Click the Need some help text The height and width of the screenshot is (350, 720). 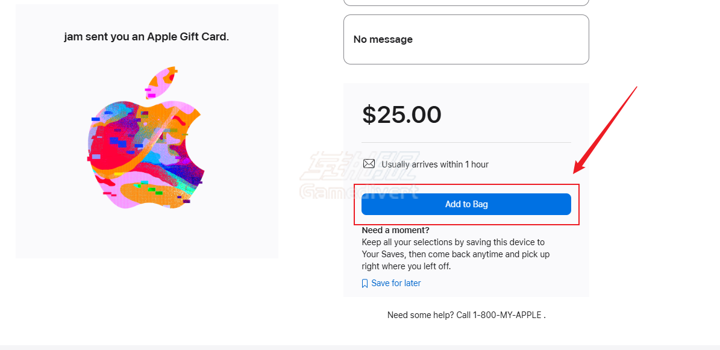point(416,314)
